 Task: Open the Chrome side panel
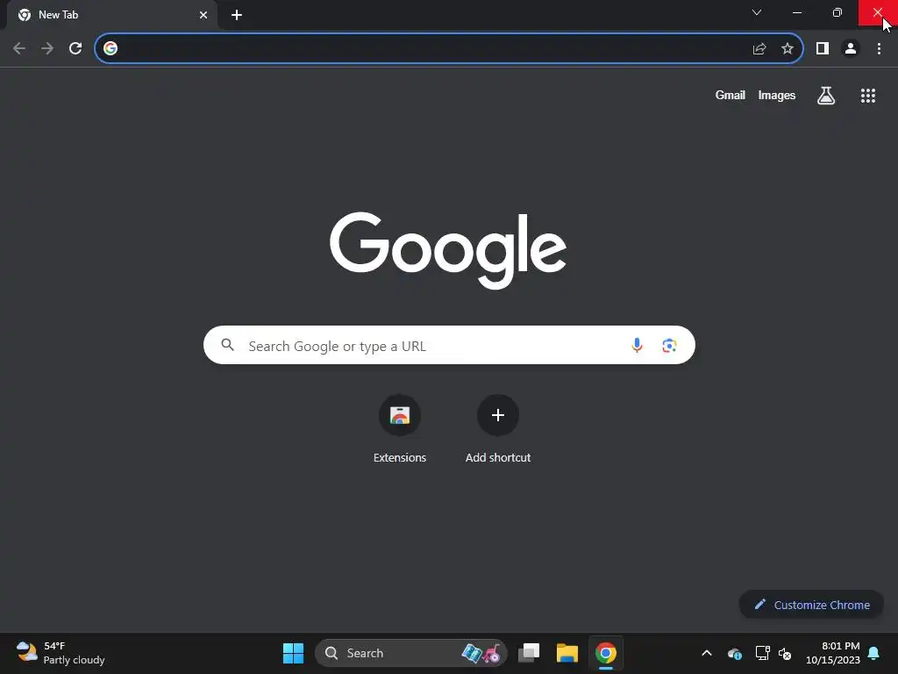(x=823, y=49)
